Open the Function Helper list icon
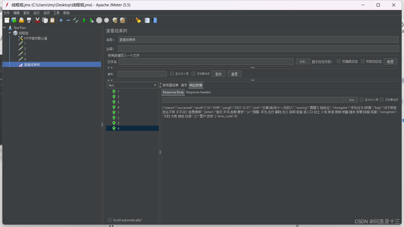Image resolution: width=404 pixels, height=227 pixels. tap(147, 20)
